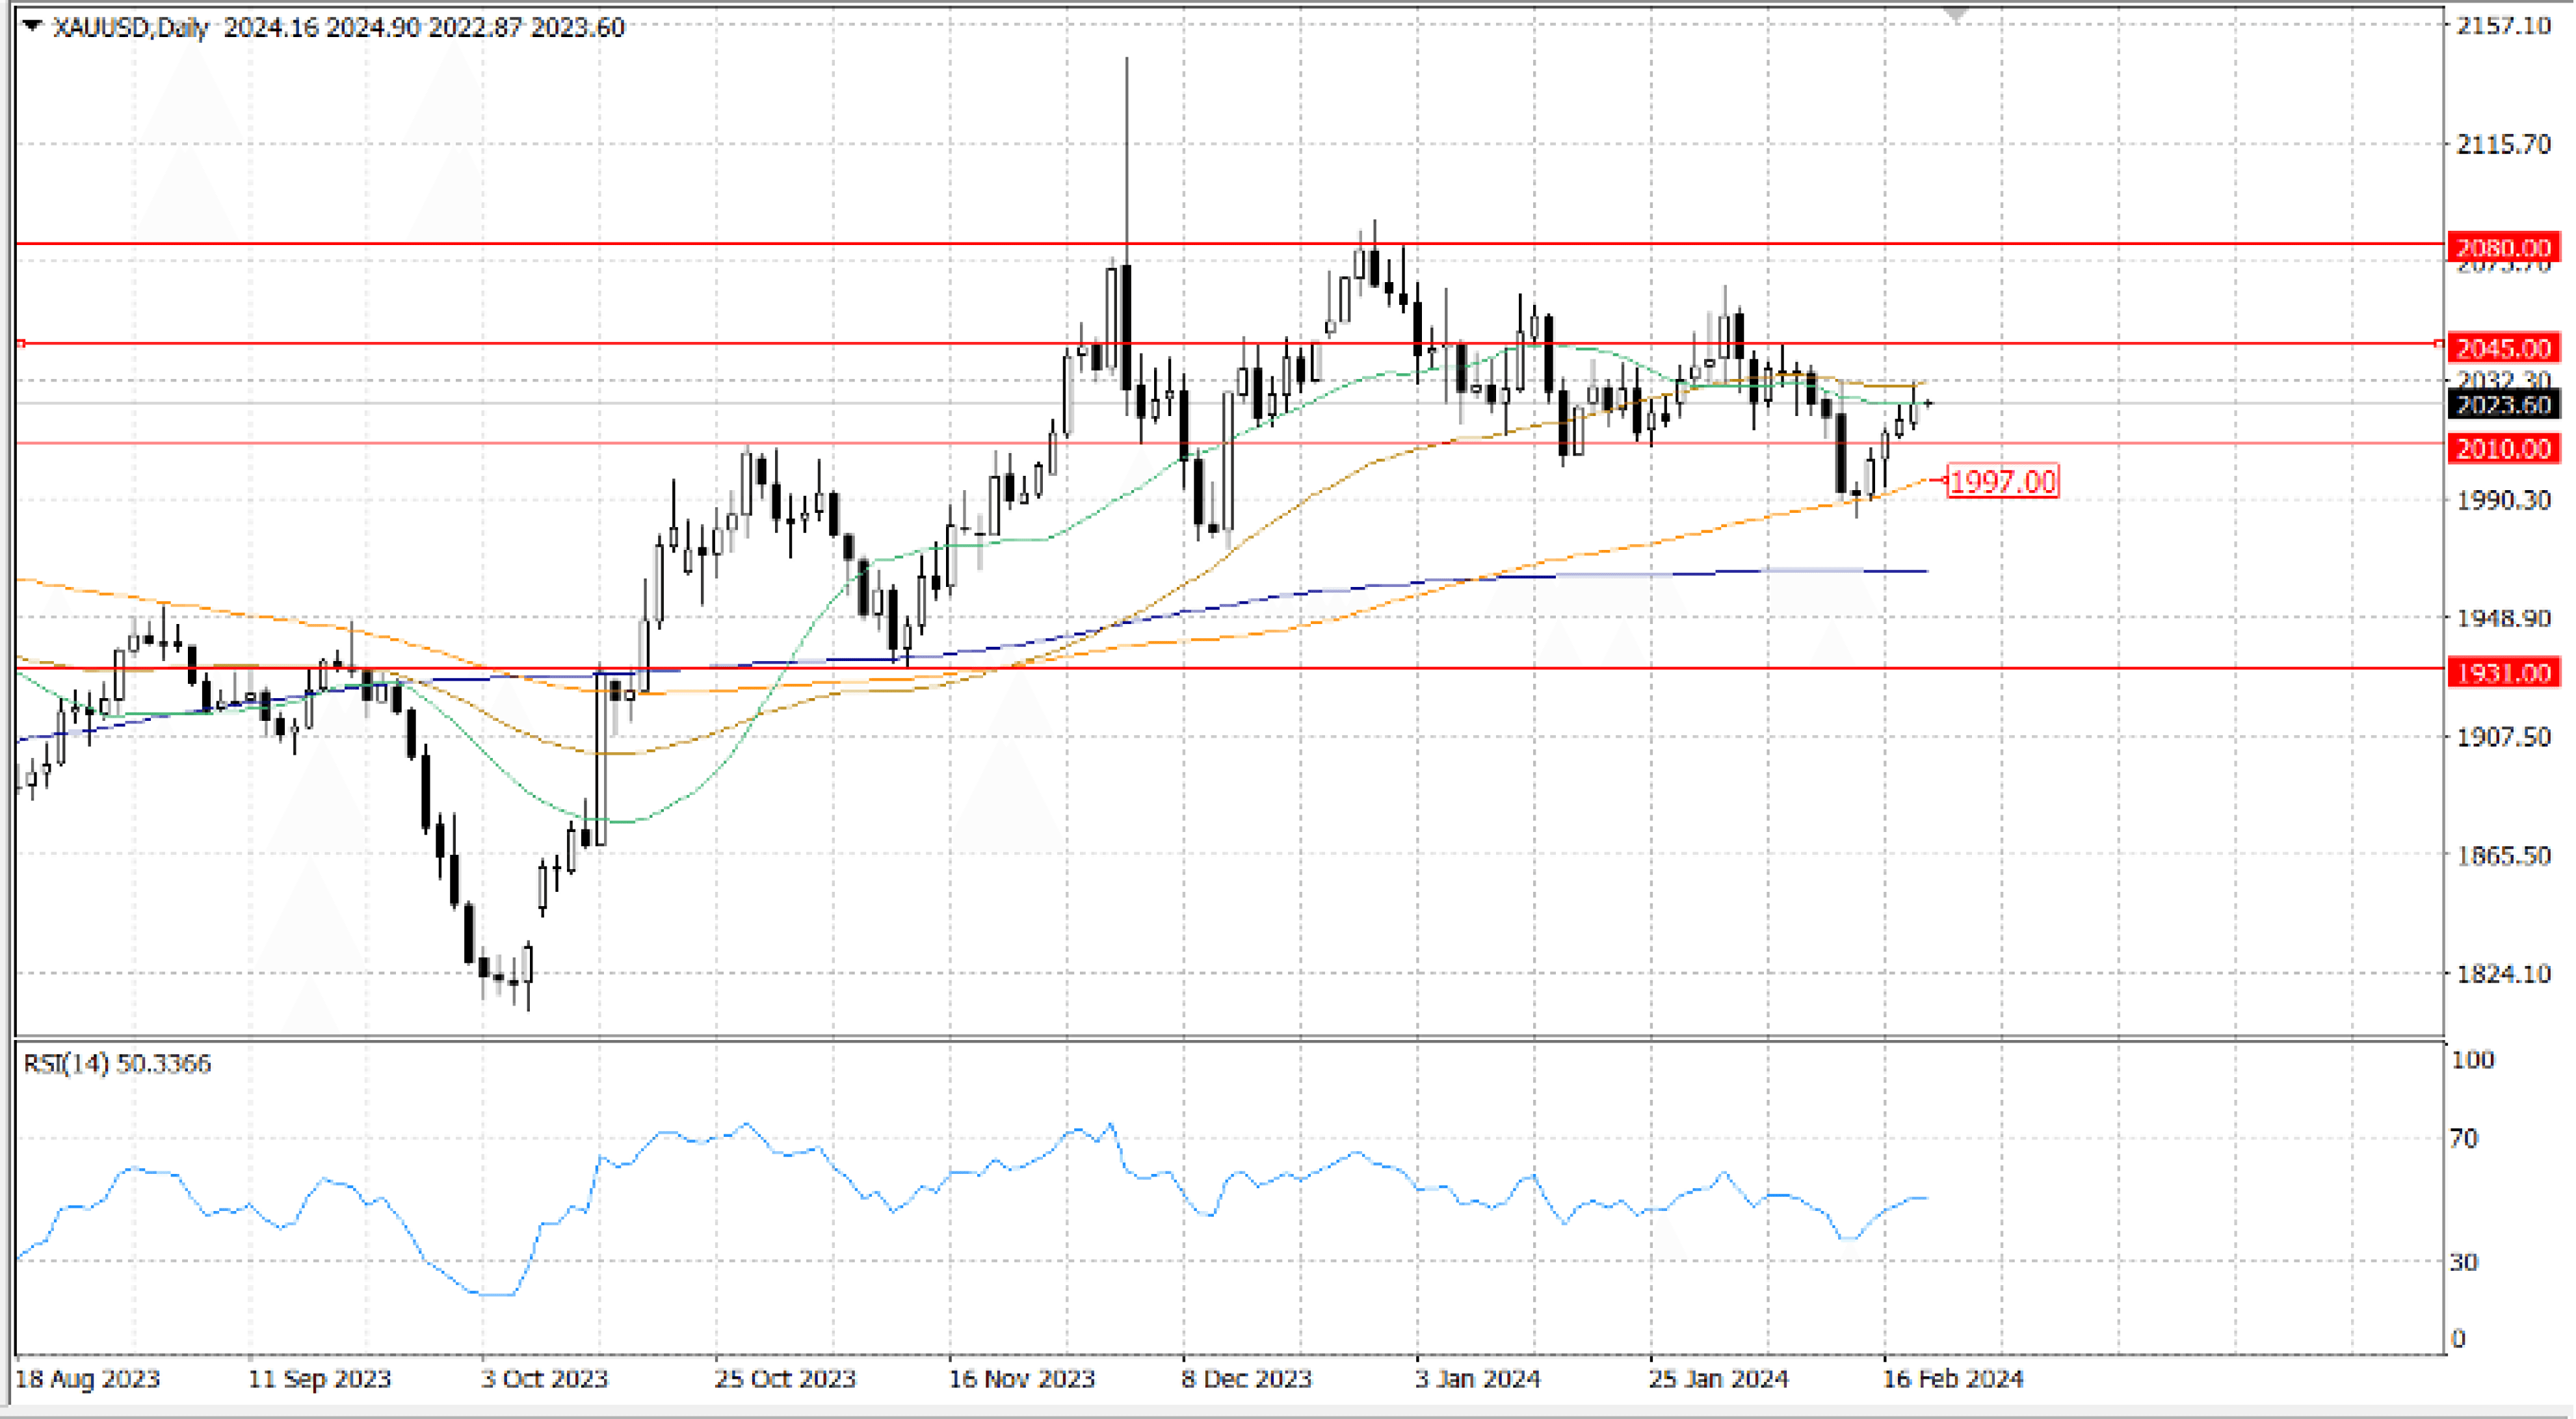Screen dimensions: 2576x1419
Task: Click RSI level 70 scale label
Action: point(2463,1138)
